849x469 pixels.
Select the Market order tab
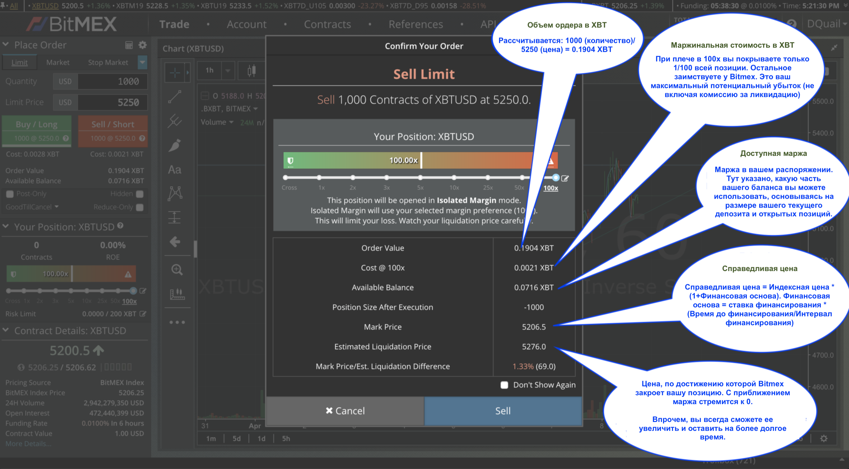58,62
